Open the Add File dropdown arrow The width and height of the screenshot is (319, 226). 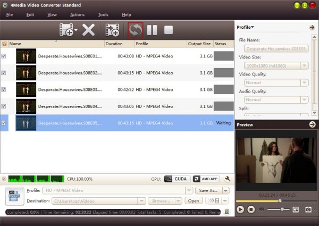point(75,31)
